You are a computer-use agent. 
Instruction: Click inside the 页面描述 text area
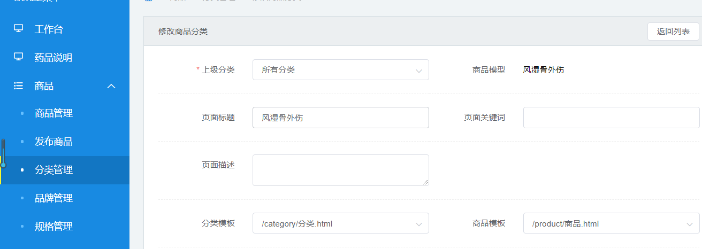point(340,170)
